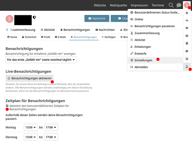Click Abmelden to log out
Image resolution: width=192 pixels, height=141 pixels.
tap(156, 67)
